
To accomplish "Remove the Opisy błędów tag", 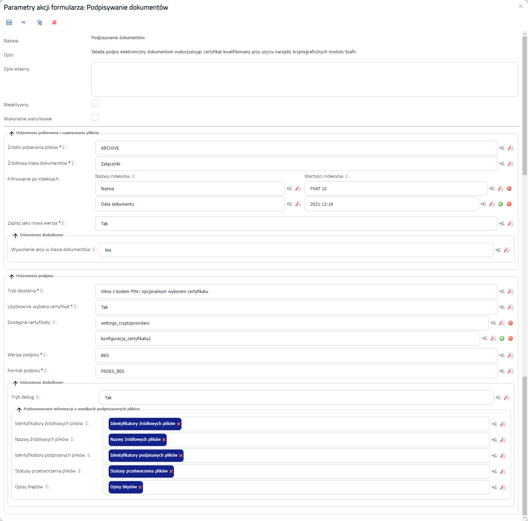I will coord(140,487).
